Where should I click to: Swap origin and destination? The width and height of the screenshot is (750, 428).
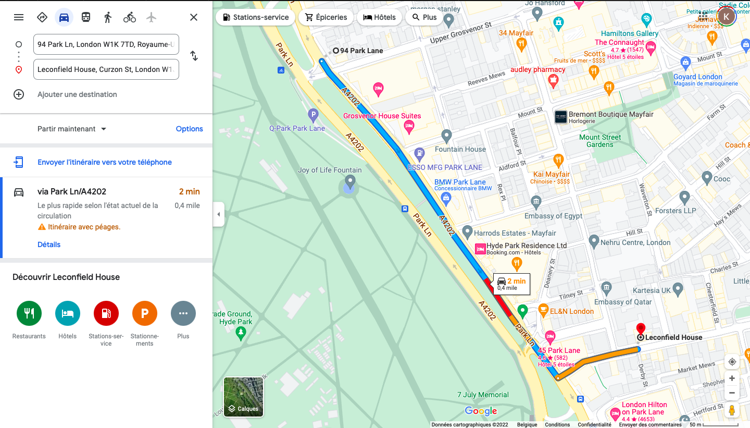[194, 56]
